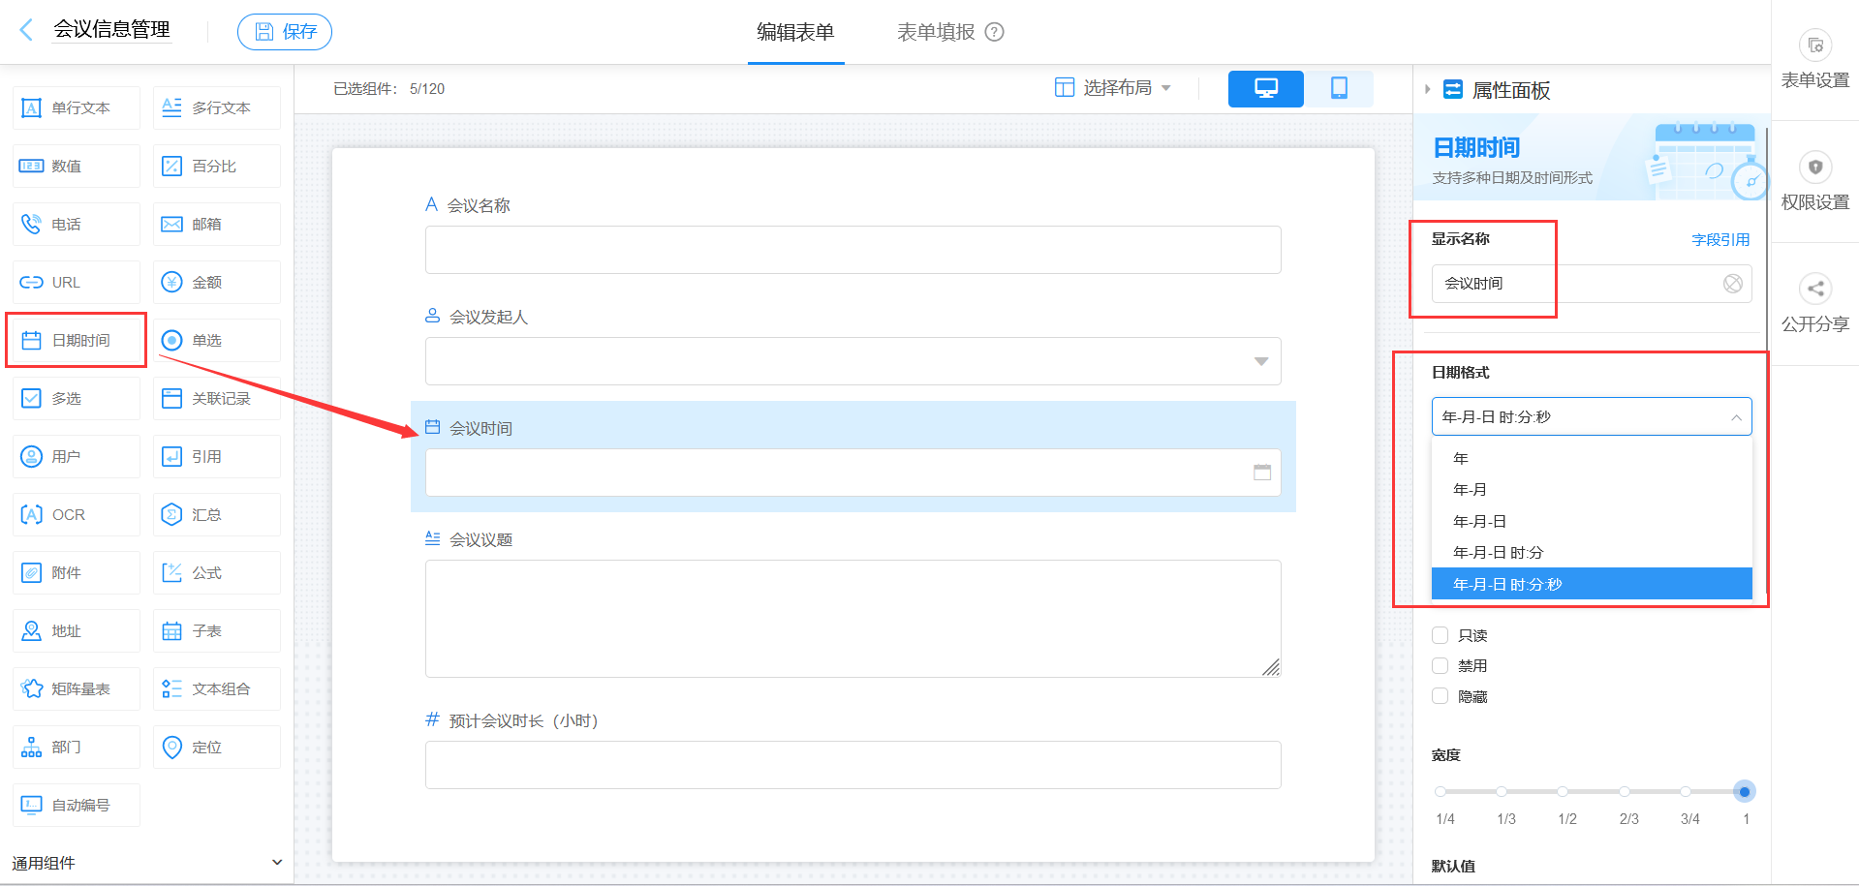Switch to the 表单填报 tab
The height and width of the screenshot is (886, 1859).
click(x=933, y=31)
